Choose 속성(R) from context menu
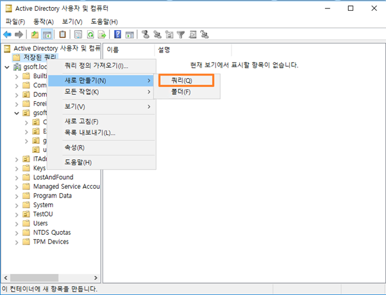386x295 pixels. click(102, 148)
